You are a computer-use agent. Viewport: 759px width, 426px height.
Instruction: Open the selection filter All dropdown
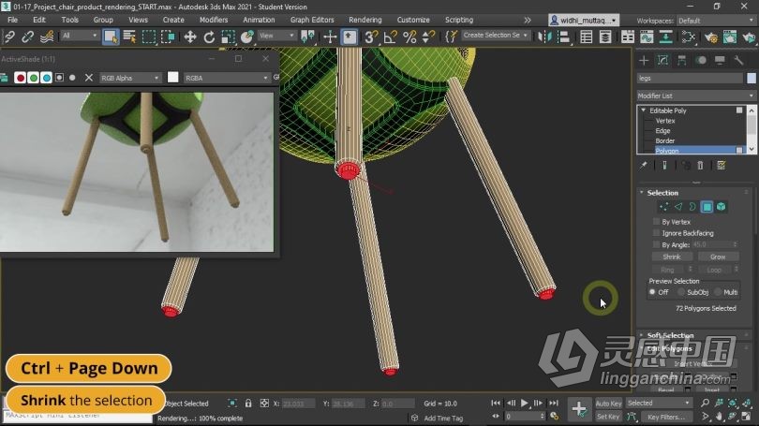pyautogui.click(x=80, y=36)
